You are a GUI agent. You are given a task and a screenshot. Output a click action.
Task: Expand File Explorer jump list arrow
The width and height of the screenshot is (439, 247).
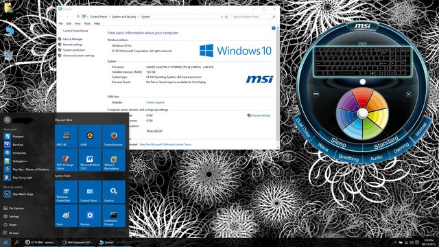coord(47,208)
